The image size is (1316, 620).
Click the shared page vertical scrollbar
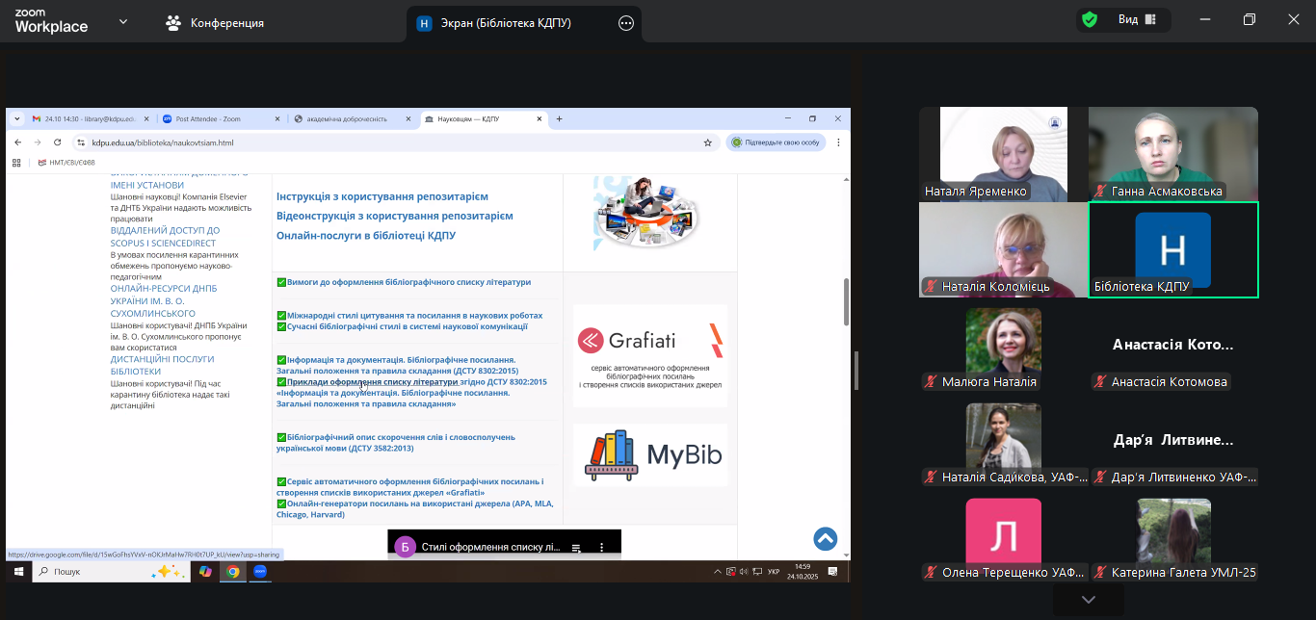click(846, 302)
